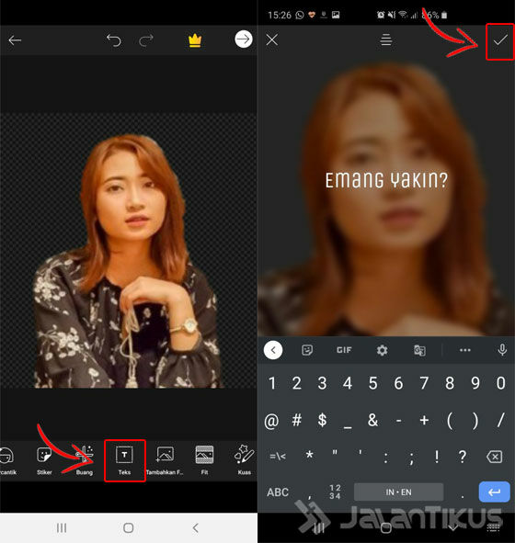The width and height of the screenshot is (515, 543).
Task: Switch back to letters with ABC key
Action: pyautogui.click(x=278, y=492)
